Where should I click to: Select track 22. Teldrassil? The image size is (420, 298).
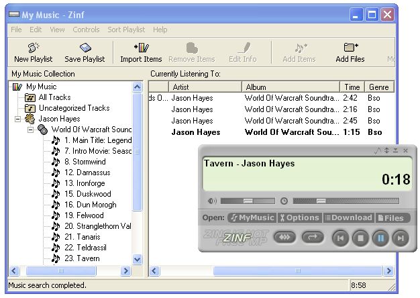click(x=85, y=248)
